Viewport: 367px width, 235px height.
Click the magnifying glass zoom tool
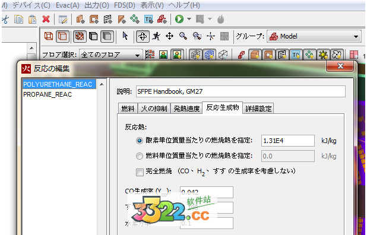coord(183,36)
